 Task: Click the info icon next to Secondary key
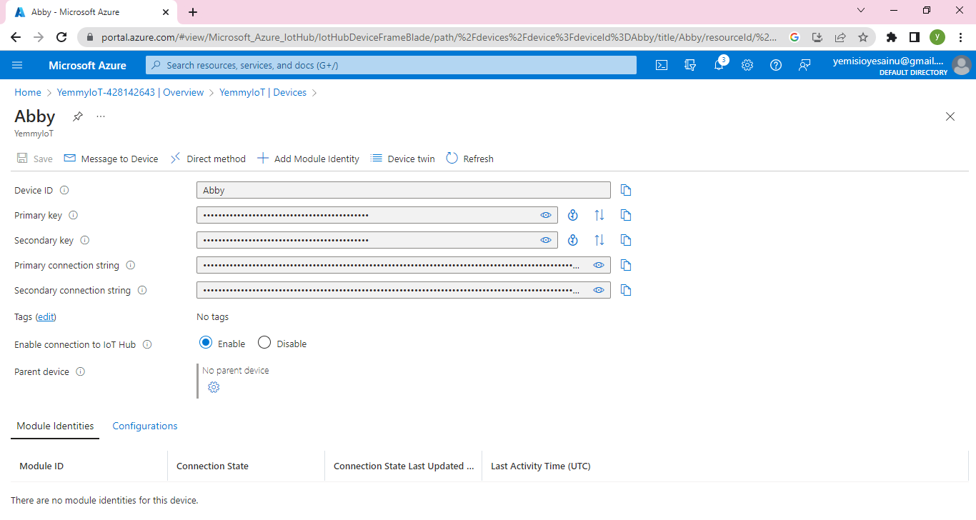point(85,240)
